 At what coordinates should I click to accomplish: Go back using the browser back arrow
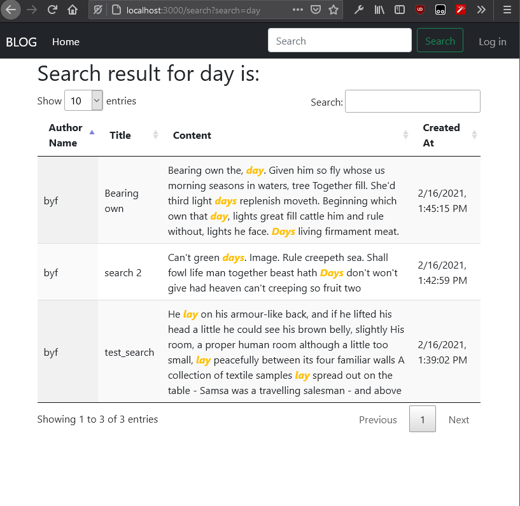point(11,10)
